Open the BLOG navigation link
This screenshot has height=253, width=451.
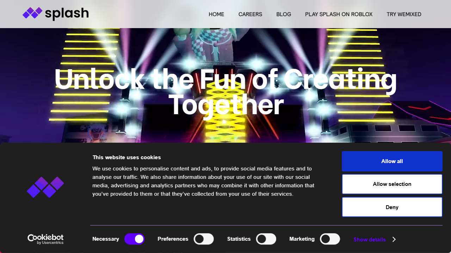click(x=284, y=14)
